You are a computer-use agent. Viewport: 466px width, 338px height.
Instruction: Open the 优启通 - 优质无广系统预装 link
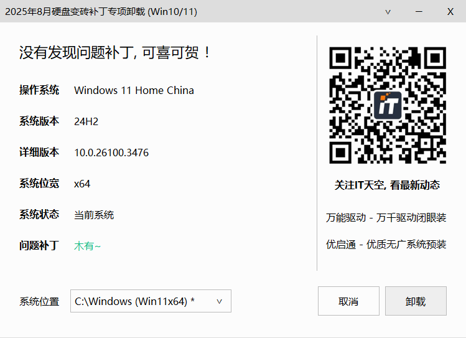tap(386, 245)
